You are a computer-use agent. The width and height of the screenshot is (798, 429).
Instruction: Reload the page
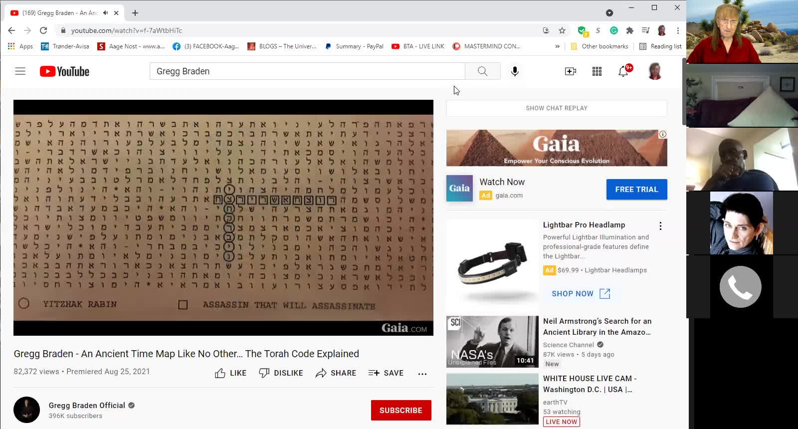(x=43, y=30)
